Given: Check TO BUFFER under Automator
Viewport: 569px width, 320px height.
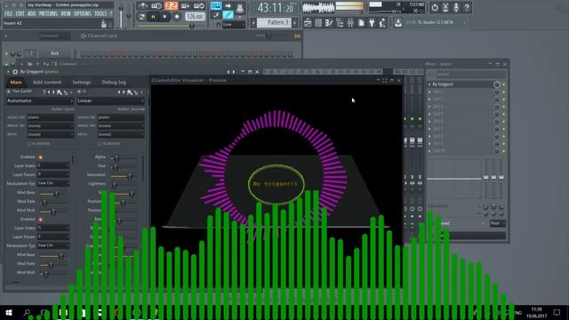Looking at the screenshot, I should pos(29,144).
